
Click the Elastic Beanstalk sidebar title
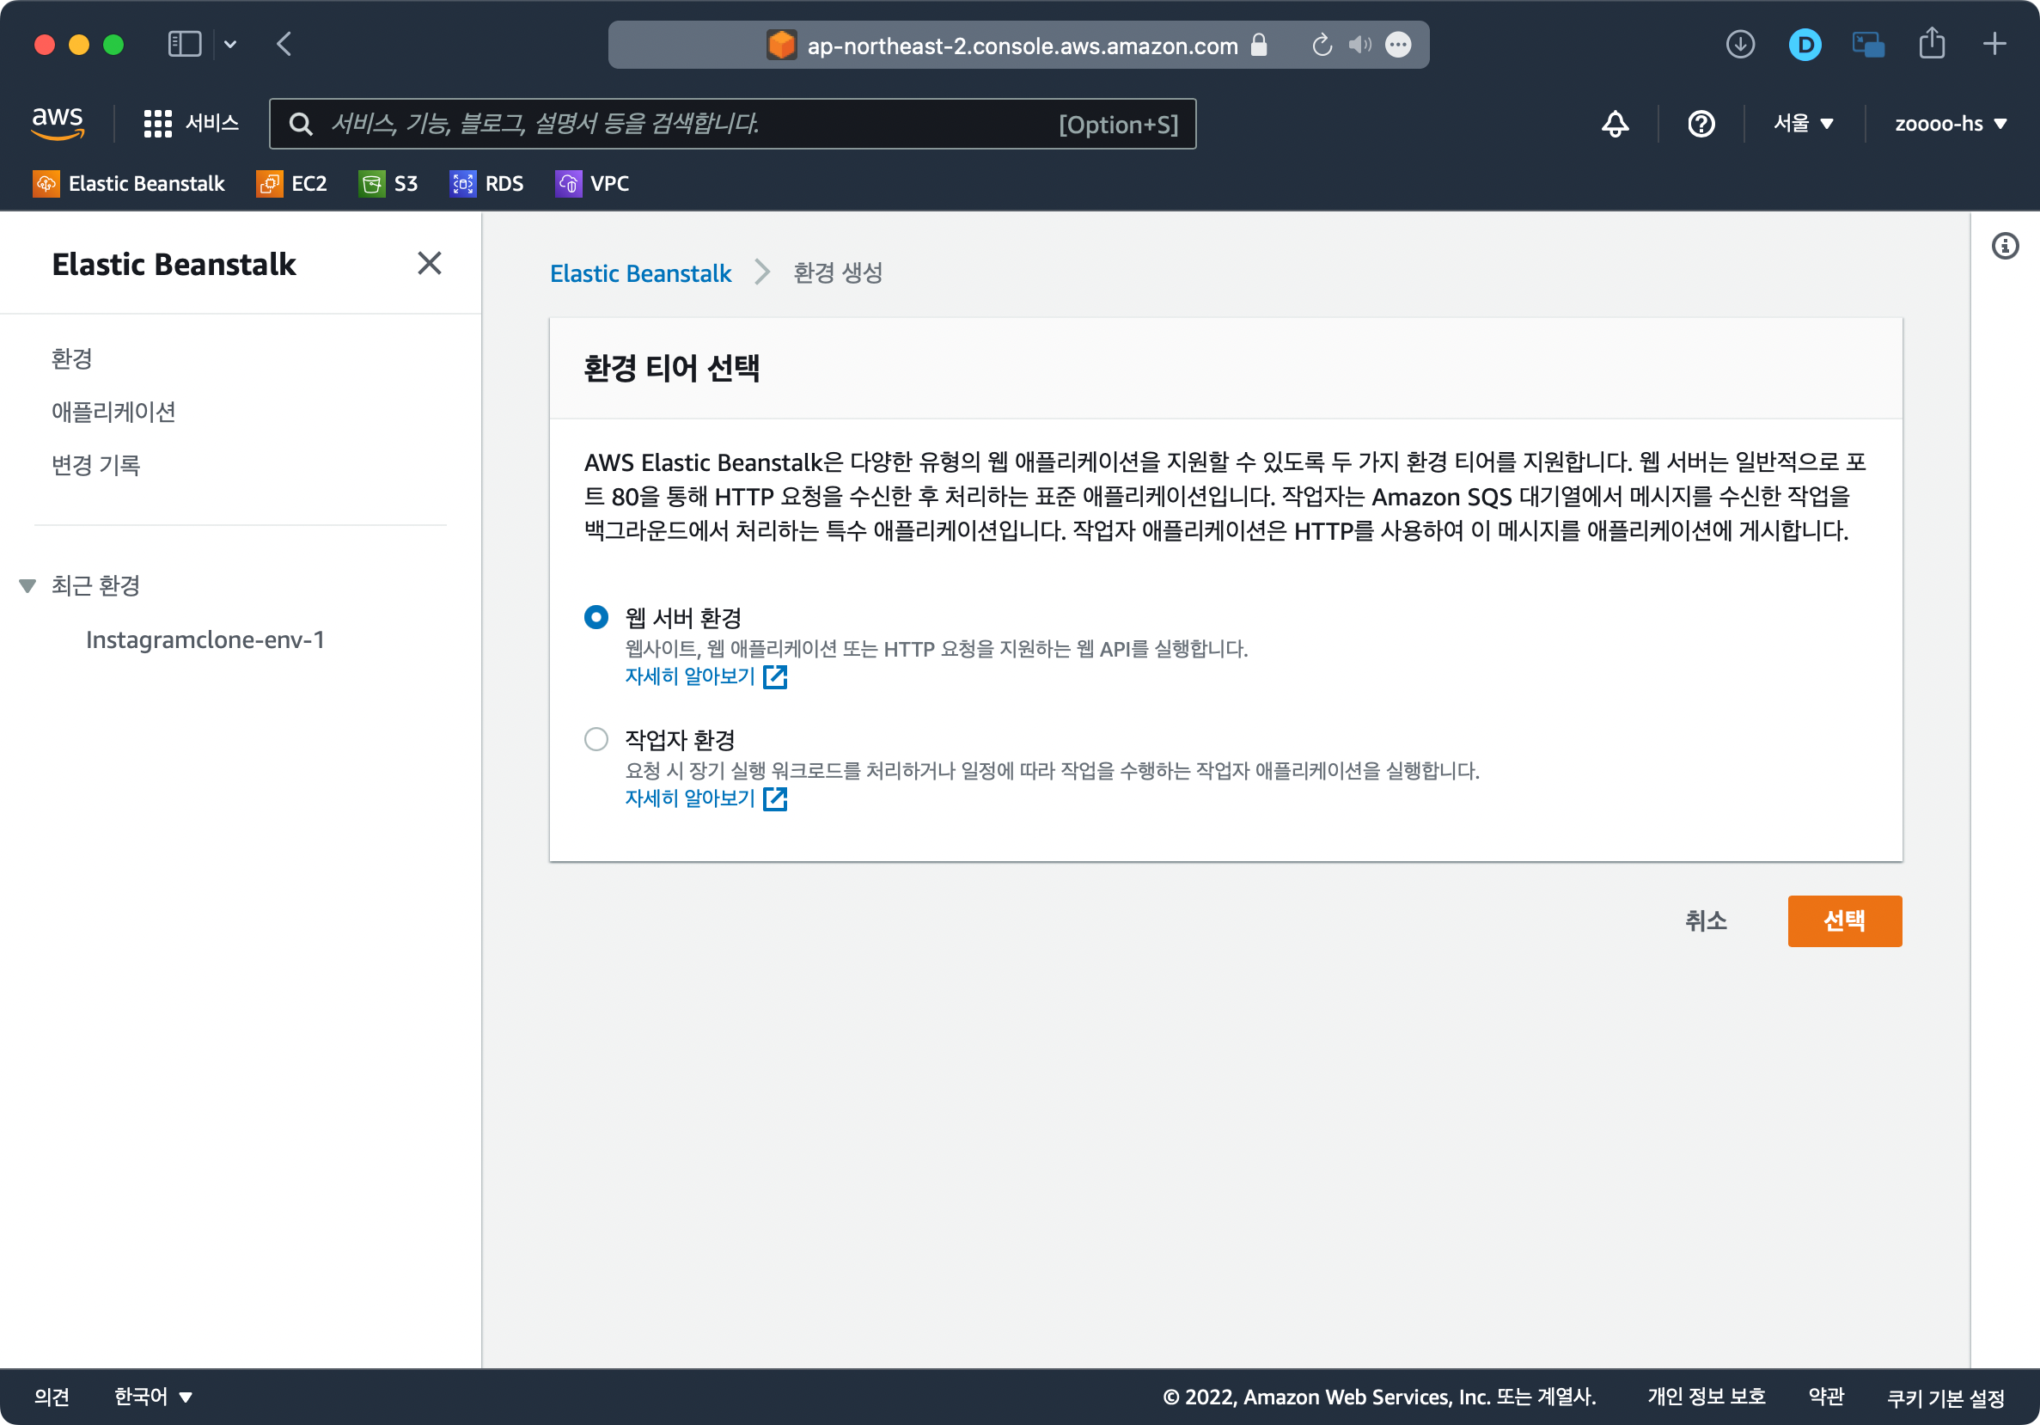(x=174, y=264)
